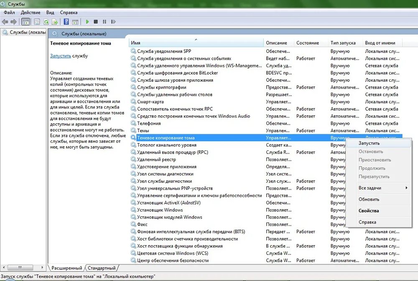
Task: Toggle the show/hide console tree button
Action: tap(26, 22)
